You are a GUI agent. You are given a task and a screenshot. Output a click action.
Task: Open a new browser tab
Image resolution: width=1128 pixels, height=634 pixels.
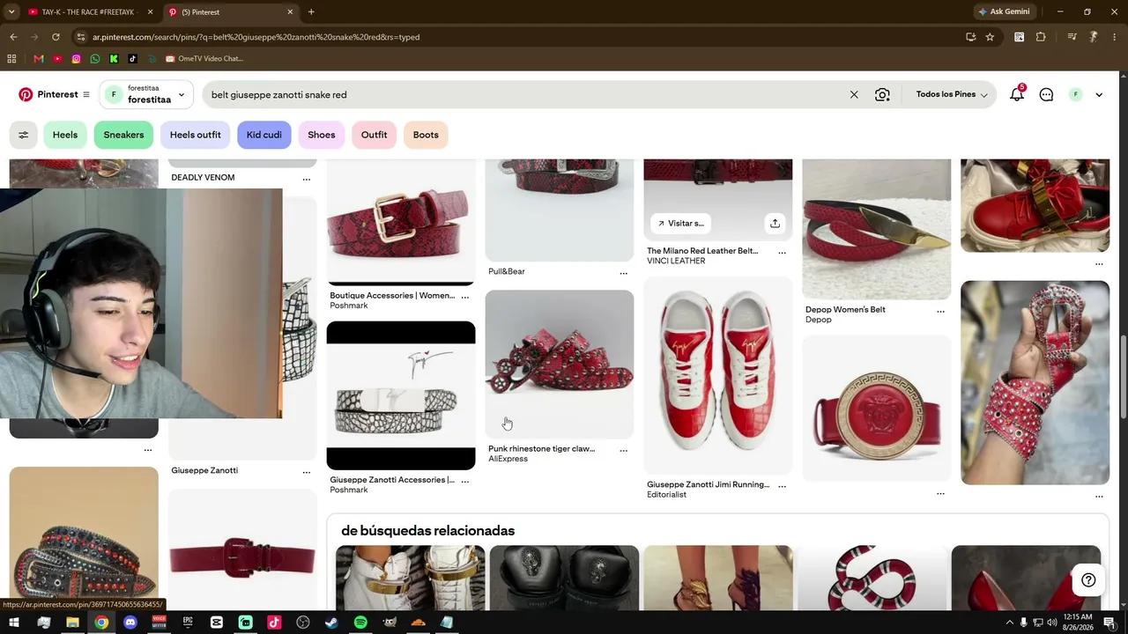[311, 12]
